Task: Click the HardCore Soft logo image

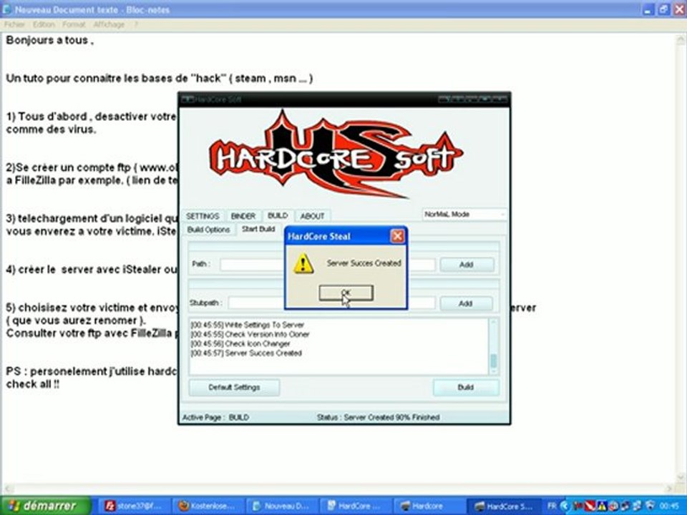Action: [x=336, y=154]
